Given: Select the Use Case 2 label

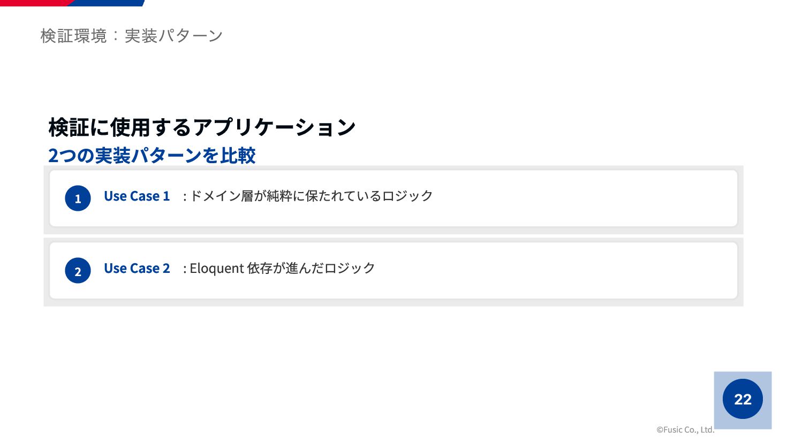Looking at the screenshot, I should click(x=137, y=269).
